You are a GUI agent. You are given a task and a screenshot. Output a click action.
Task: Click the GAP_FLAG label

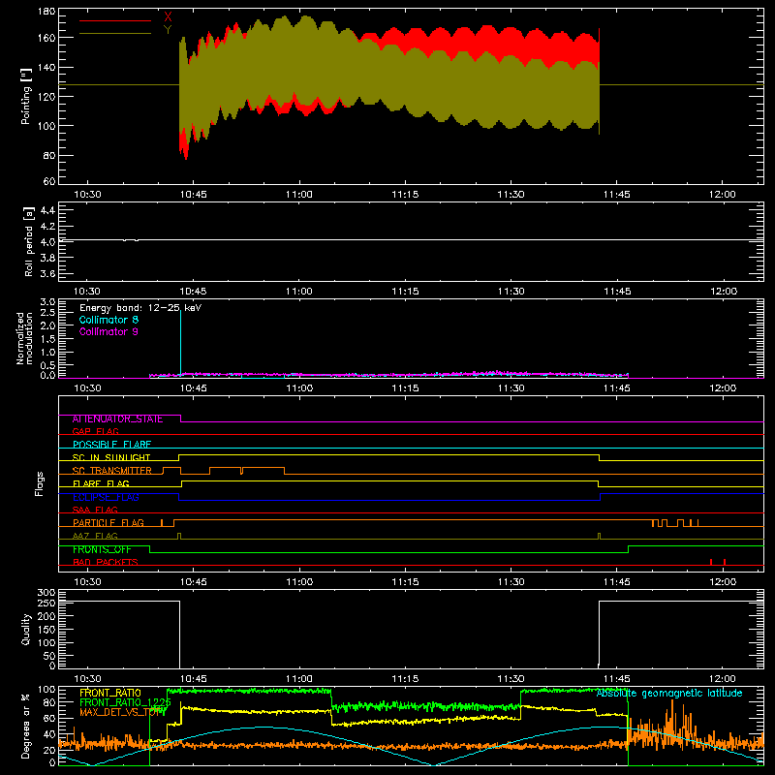pos(95,431)
